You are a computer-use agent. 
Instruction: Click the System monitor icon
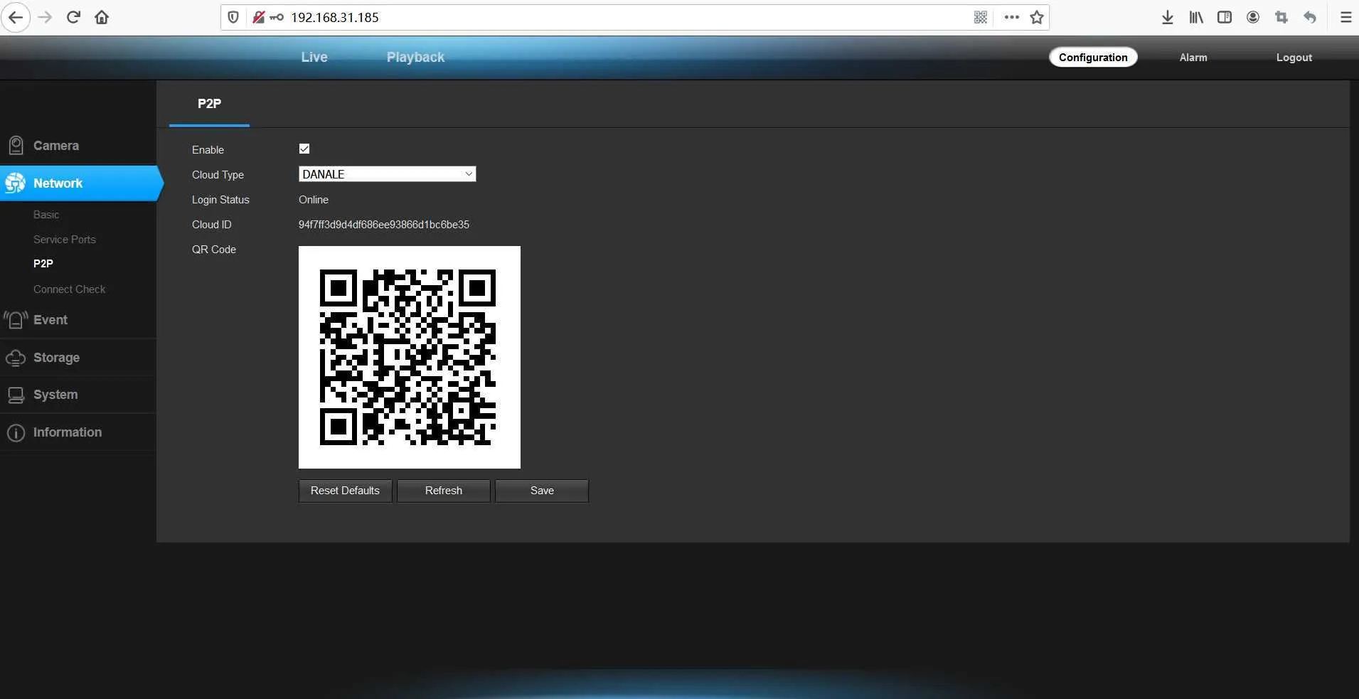(x=16, y=395)
